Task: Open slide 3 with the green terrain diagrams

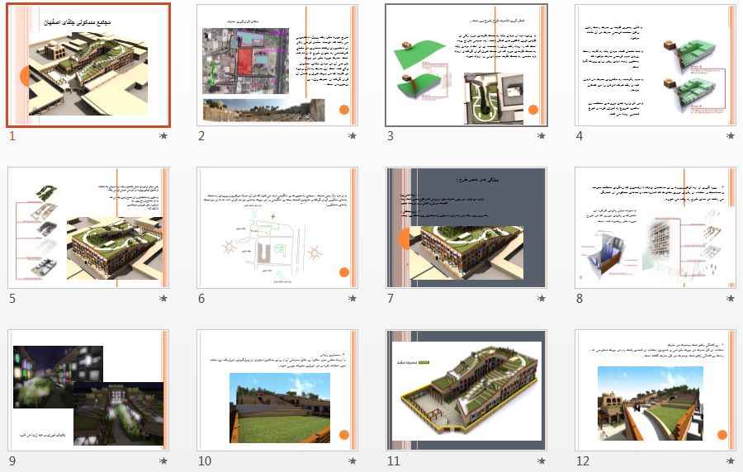Action: tap(466, 65)
